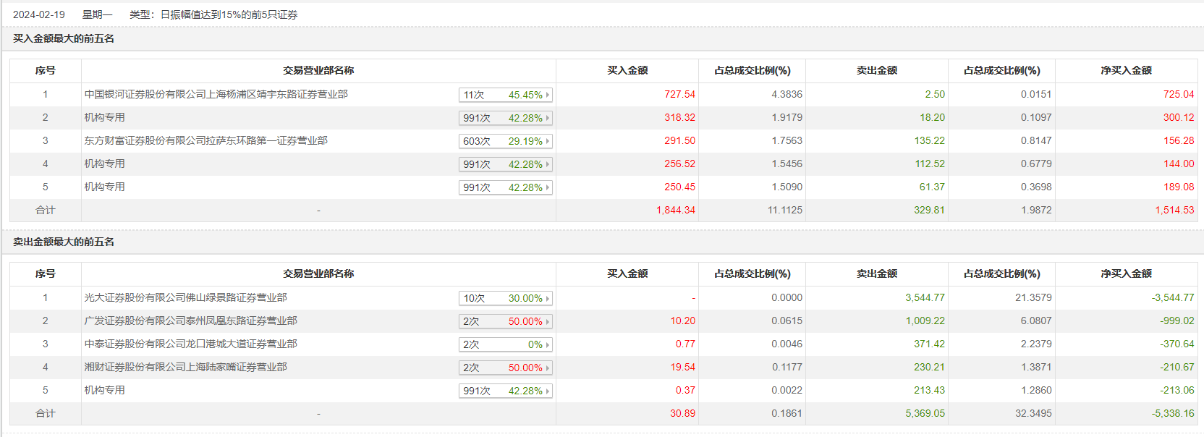The height and width of the screenshot is (437, 1204).
Task: Click arrow icon in 广发证券 row's "2次 50.00%" box
Action: (548, 322)
